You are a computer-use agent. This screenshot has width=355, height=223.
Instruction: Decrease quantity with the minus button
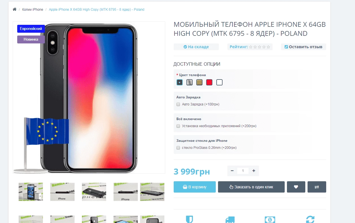232,171
